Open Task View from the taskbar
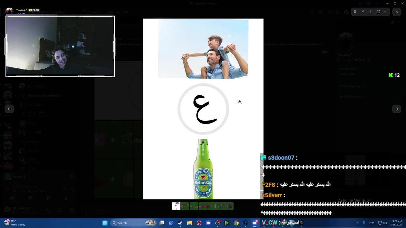Screen dimensions: 406x228 coord(162,223)
